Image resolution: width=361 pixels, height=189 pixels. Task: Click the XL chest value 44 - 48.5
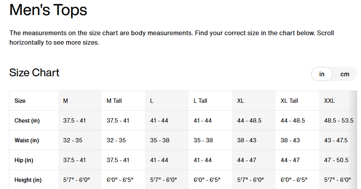click(x=249, y=121)
